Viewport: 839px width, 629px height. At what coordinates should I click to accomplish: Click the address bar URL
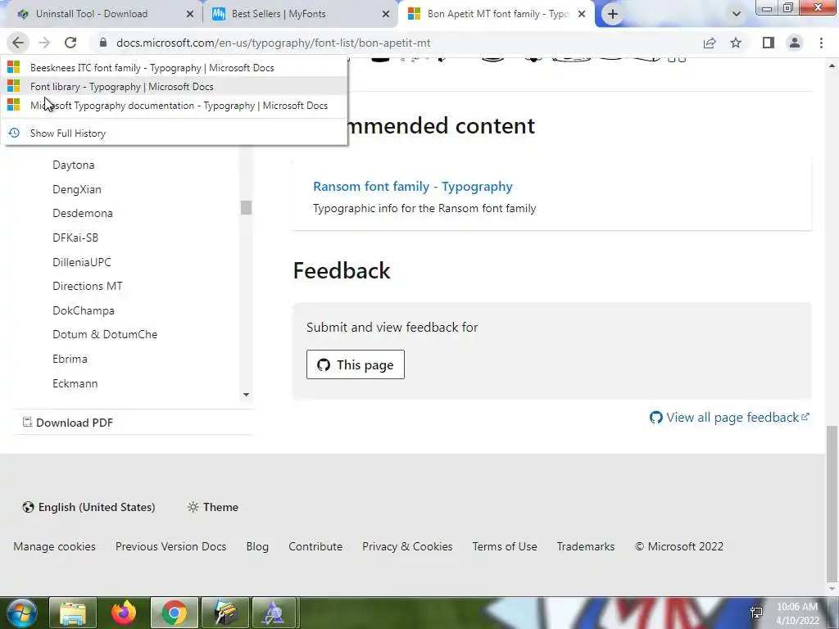pos(274,43)
